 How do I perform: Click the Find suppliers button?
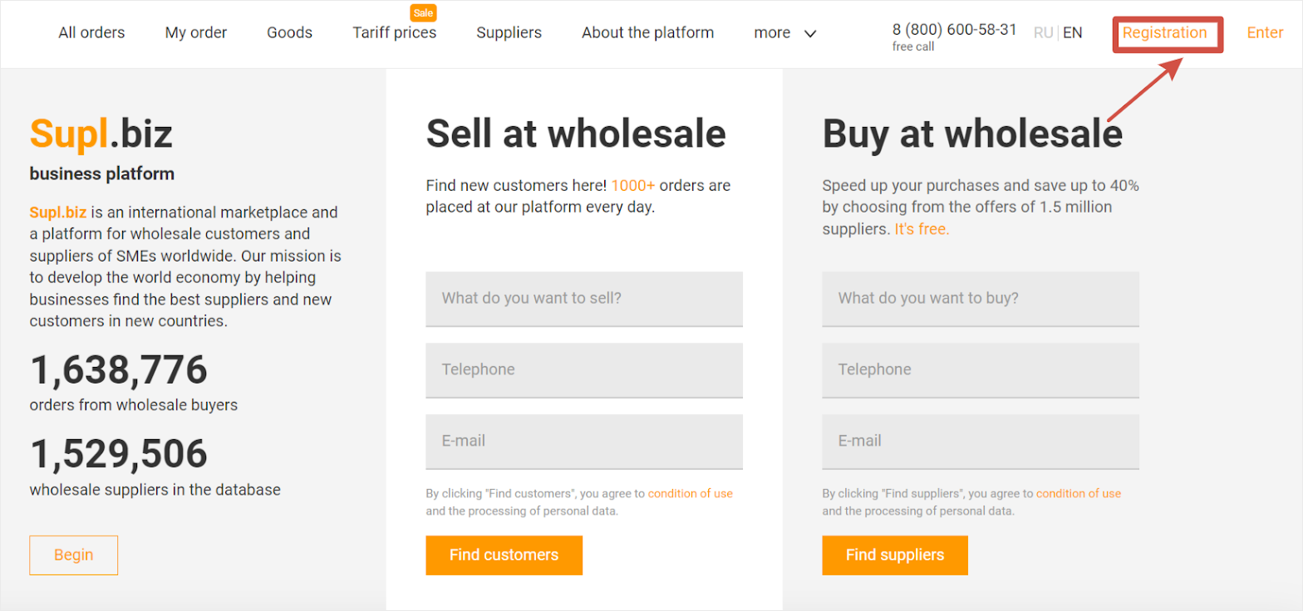(894, 555)
